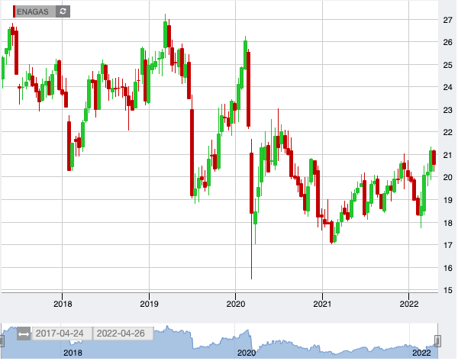Click the 2020 label in the navigator overview
The image size is (458, 361).
click(x=247, y=353)
